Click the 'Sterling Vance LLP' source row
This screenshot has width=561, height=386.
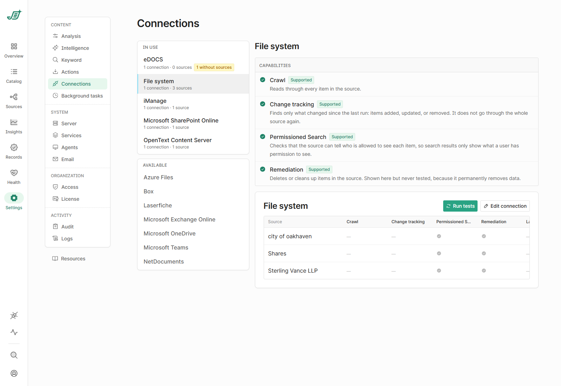pos(397,271)
